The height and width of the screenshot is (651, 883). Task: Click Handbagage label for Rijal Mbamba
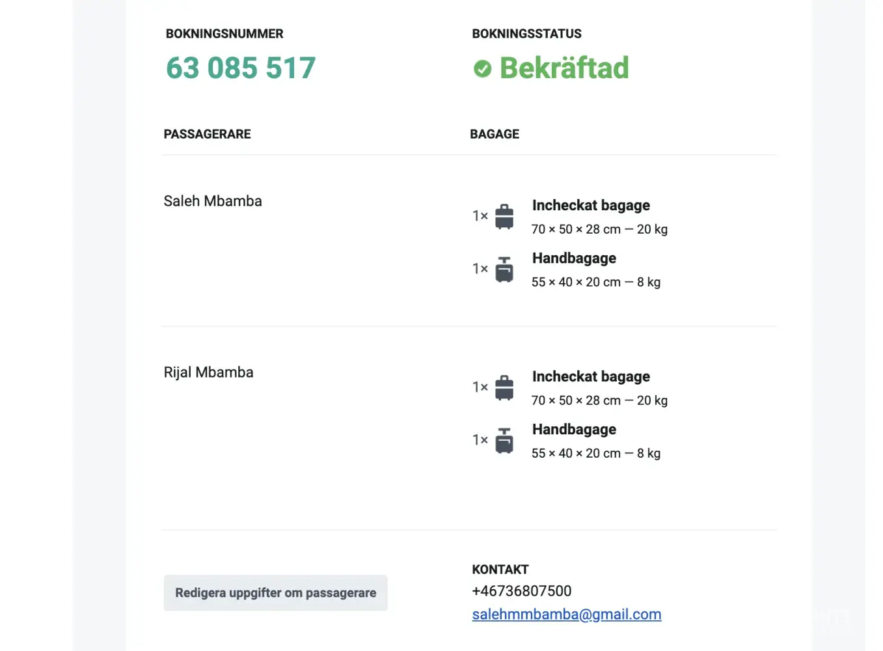[574, 430]
